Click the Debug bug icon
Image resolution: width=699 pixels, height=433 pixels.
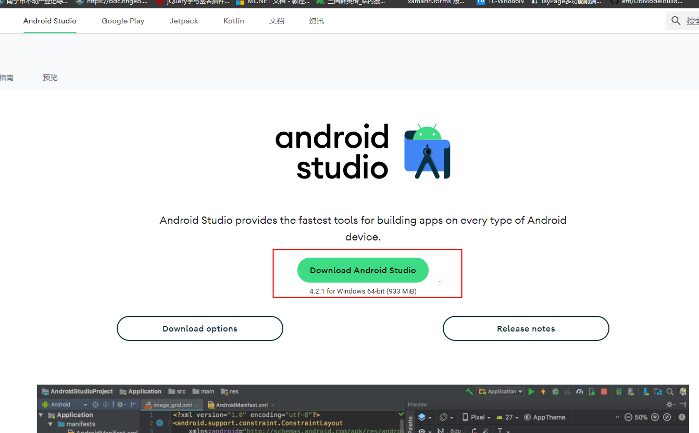tap(555, 391)
